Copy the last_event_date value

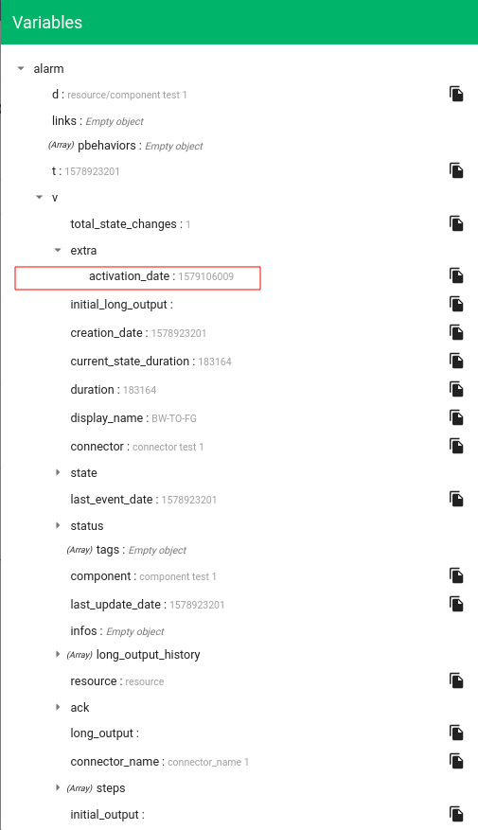pos(456,499)
